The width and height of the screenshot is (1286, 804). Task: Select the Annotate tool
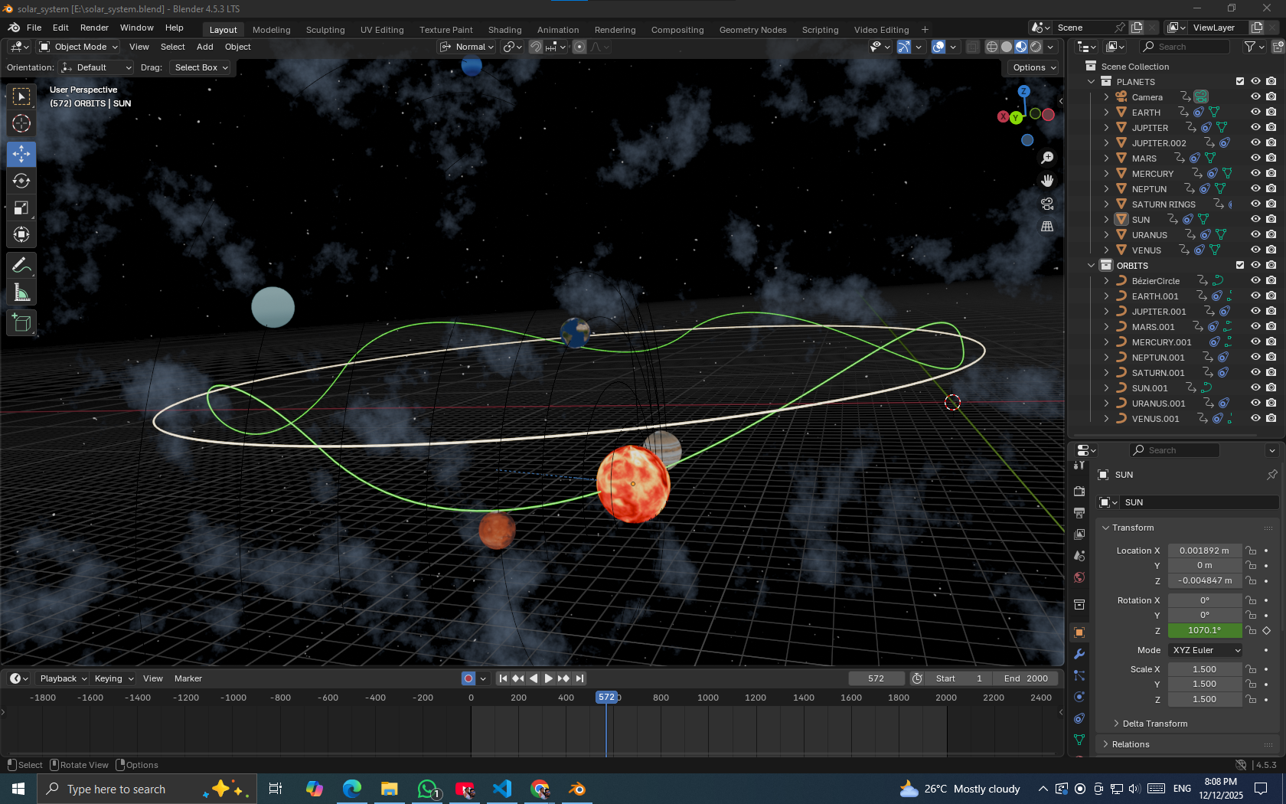[21, 265]
